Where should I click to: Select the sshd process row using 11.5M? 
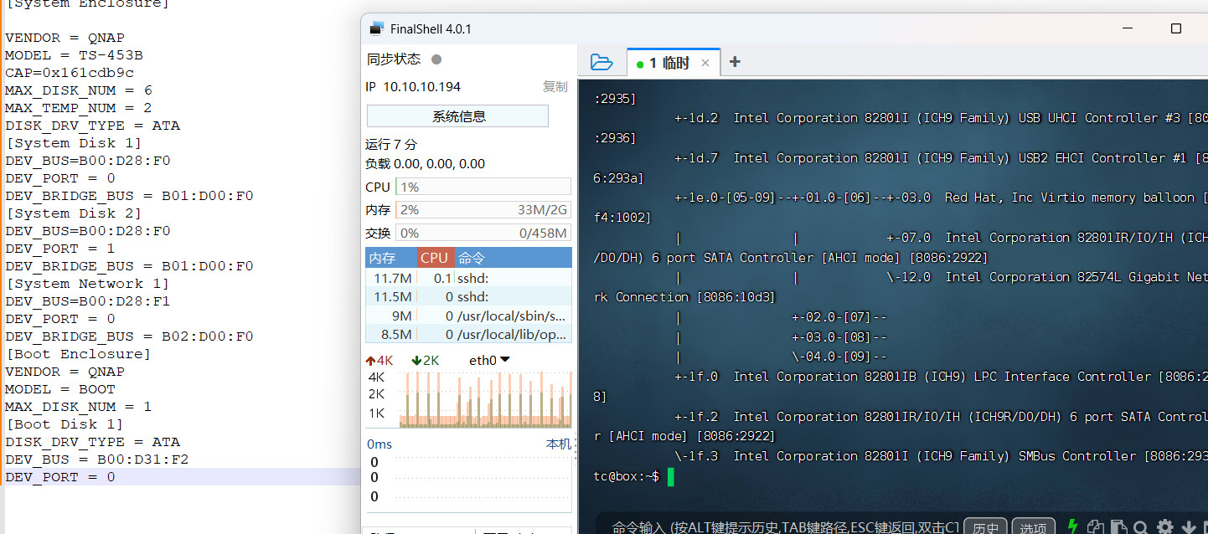coord(469,296)
